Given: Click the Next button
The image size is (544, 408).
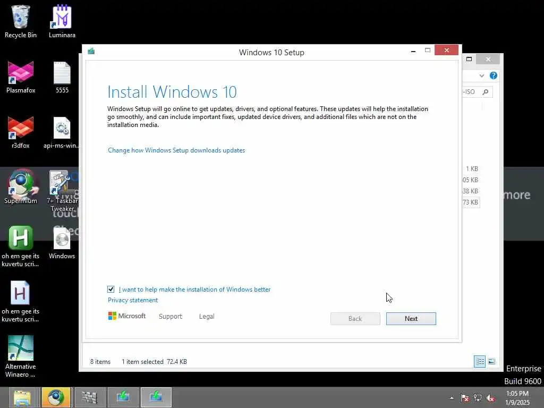Looking at the screenshot, I should pyautogui.click(x=411, y=319).
